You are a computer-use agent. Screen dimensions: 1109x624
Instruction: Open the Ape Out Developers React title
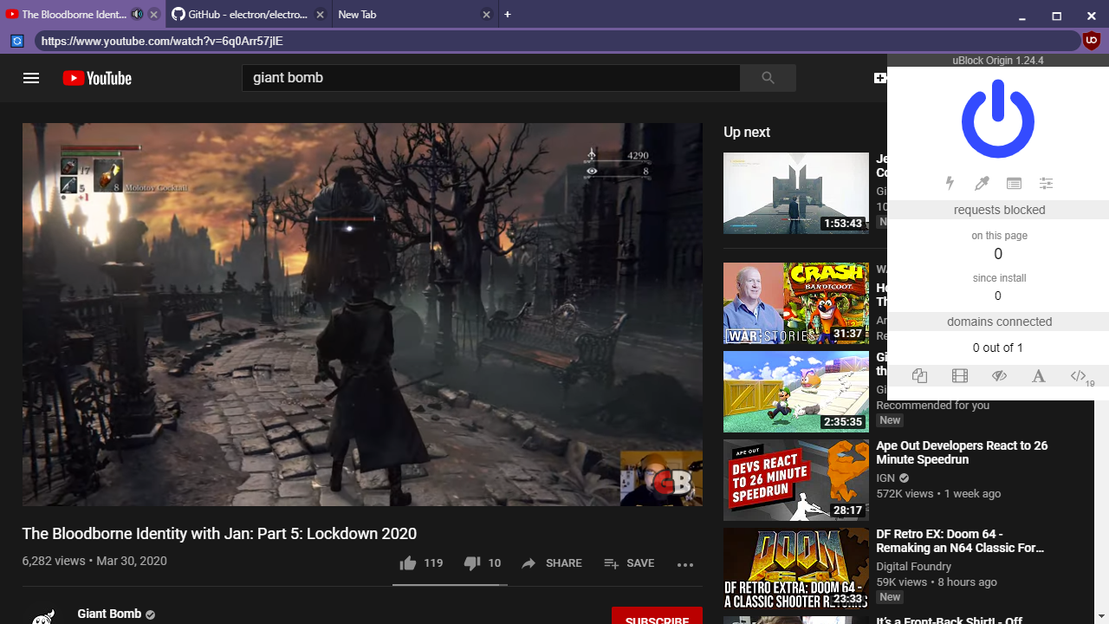click(x=962, y=452)
